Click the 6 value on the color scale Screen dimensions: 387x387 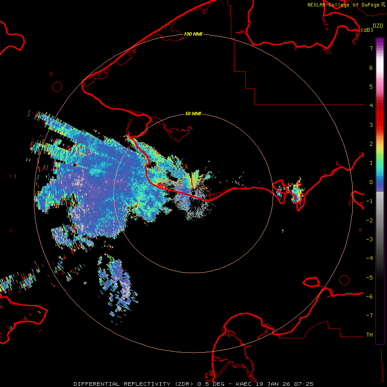pos(371,68)
